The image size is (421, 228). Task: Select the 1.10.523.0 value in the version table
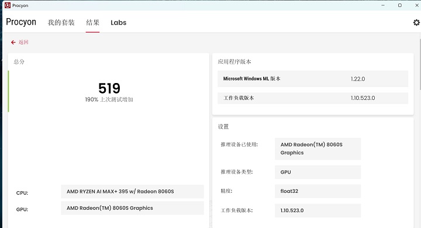coord(363,98)
